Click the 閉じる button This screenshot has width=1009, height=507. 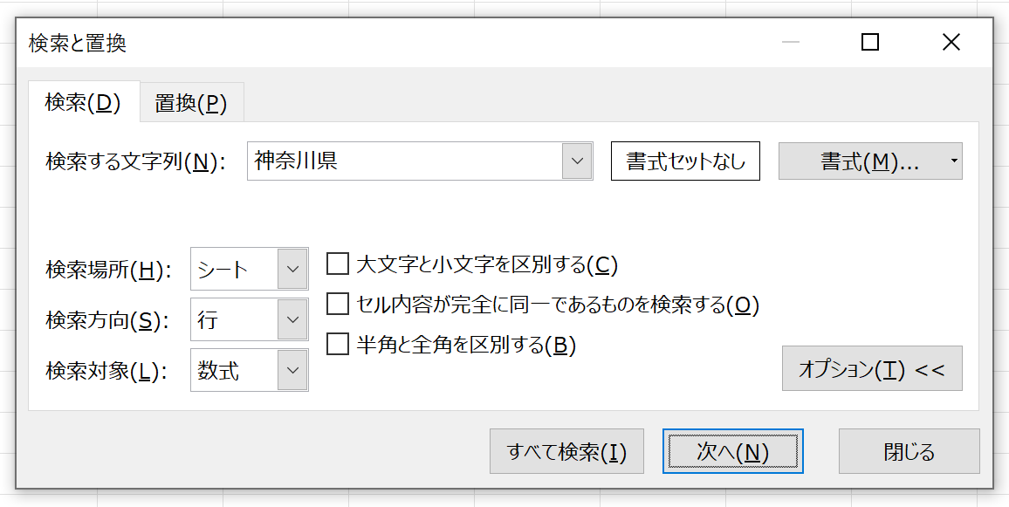[x=909, y=452]
